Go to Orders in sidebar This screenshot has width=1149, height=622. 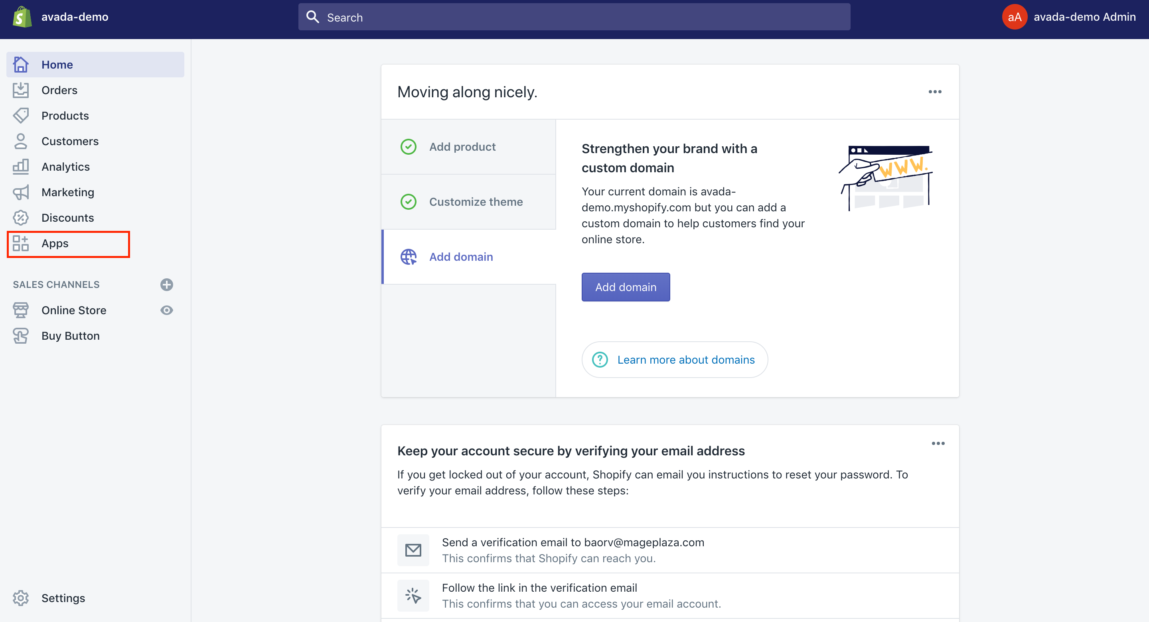click(95, 90)
